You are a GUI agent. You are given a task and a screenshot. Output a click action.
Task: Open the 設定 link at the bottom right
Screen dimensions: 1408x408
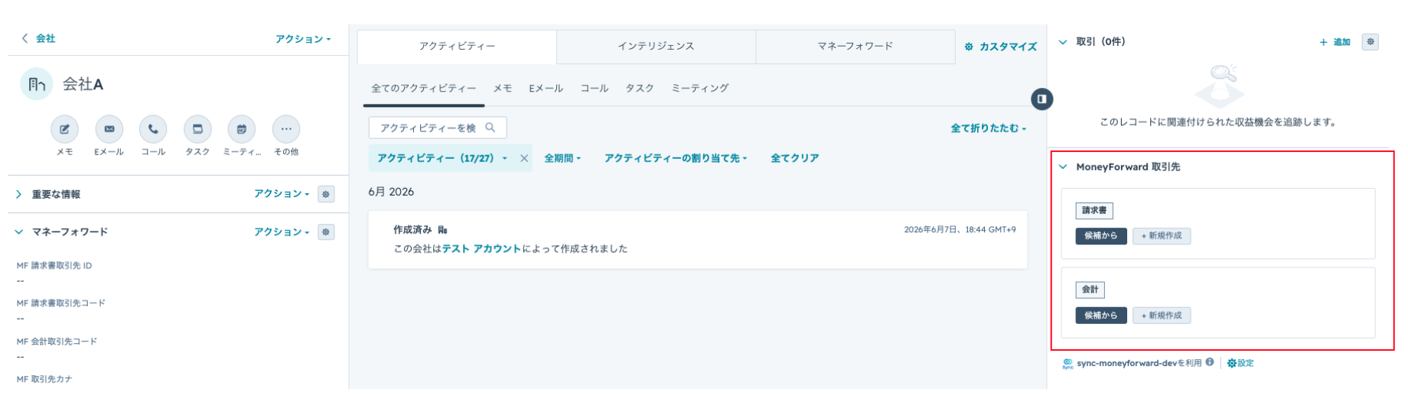pyautogui.click(x=1240, y=363)
